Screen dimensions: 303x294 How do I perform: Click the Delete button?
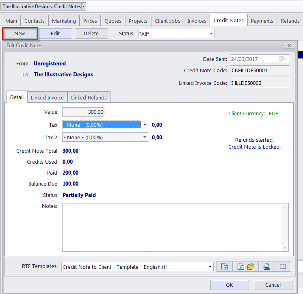(x=91, y=34)
